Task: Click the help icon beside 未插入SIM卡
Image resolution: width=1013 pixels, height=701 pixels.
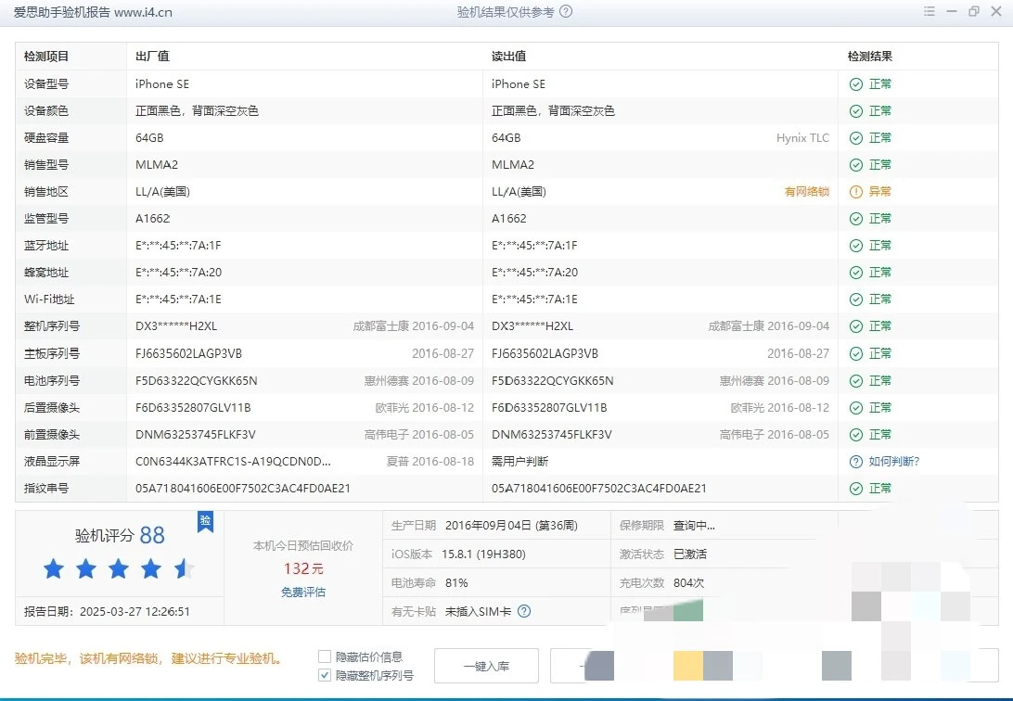Action: click(x=524, y=611)
